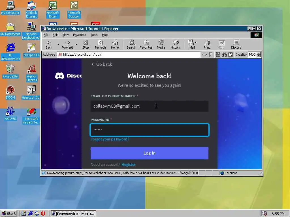Viewport: 290px width, 217px height.
Task: Select Notepad++ desktop shortcut
Action: pos(31,50)
